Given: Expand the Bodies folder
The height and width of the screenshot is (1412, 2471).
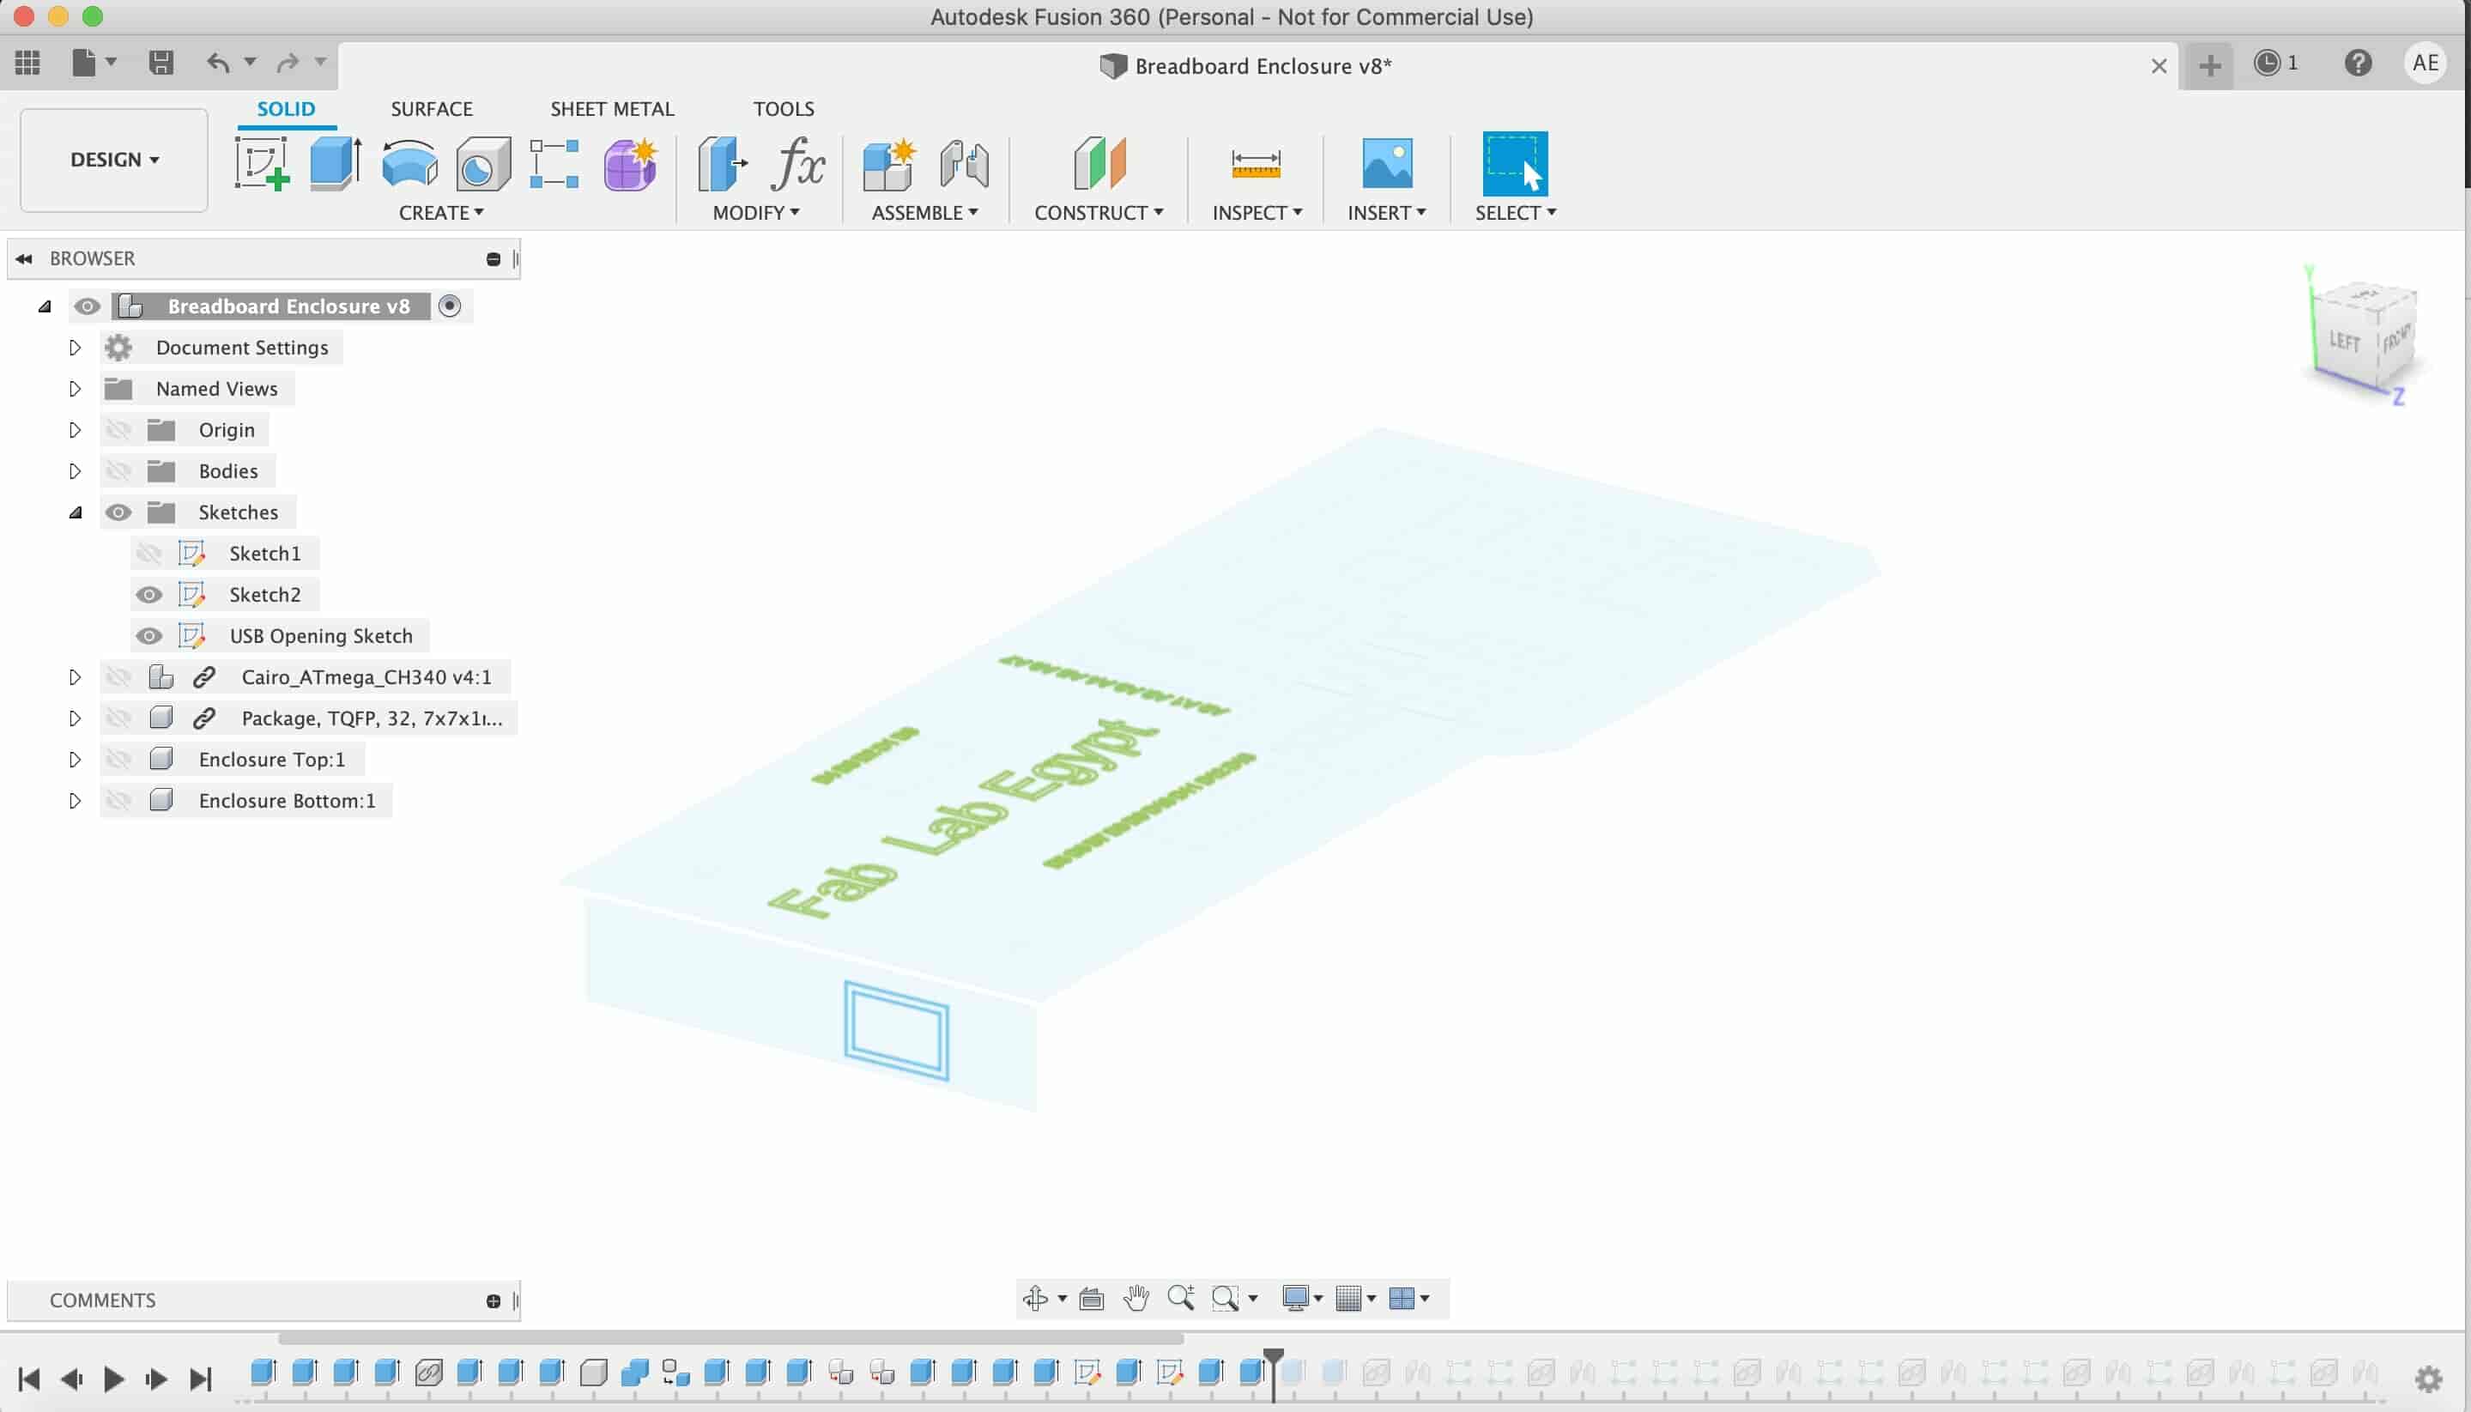Looking at the screenshot, I should [x=75, y=470].
